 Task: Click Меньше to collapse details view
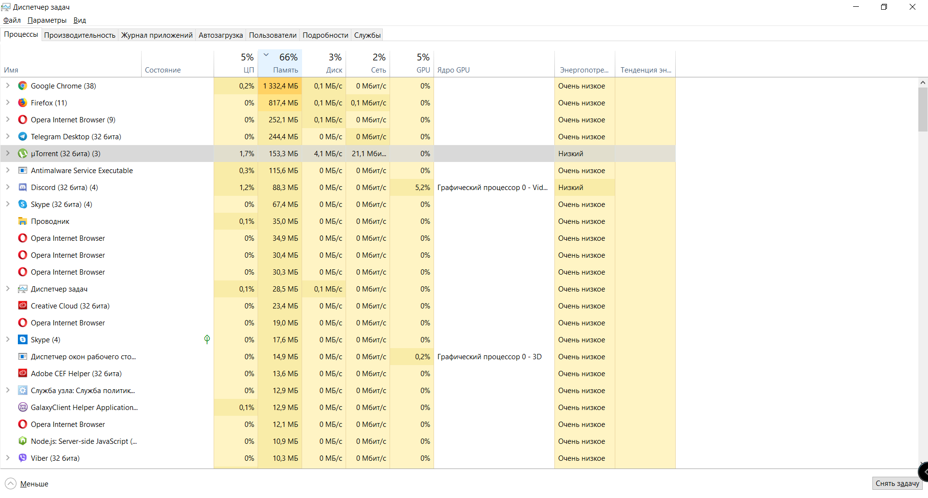[34, 484]
